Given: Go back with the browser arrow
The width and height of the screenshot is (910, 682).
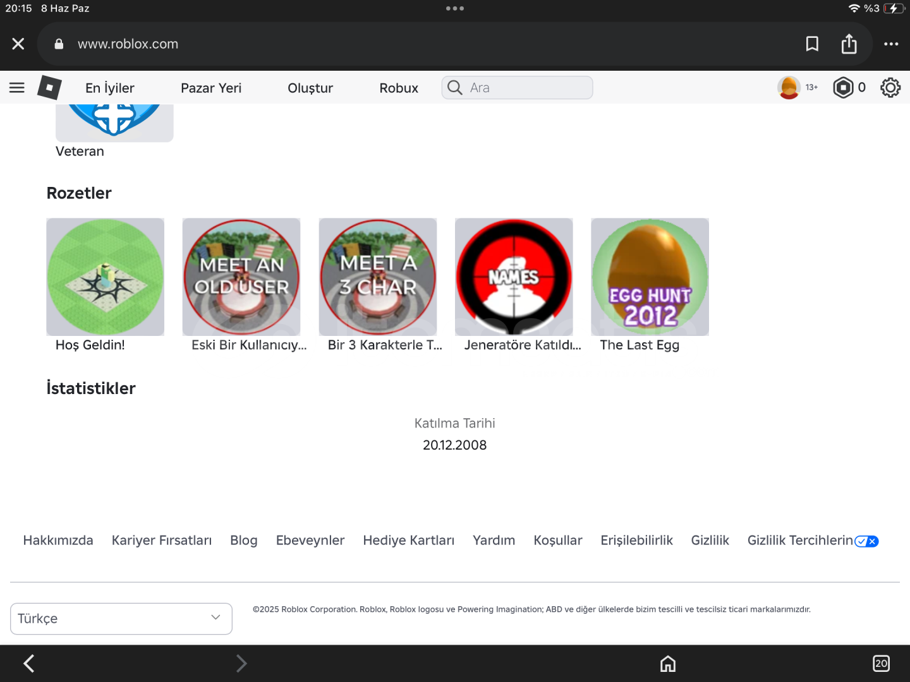Looking at the screenshot, I should (28, 664).
